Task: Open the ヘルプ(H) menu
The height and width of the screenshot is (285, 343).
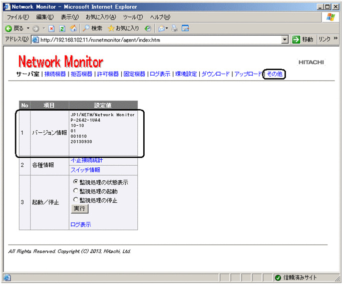Action: coord(160,17)
